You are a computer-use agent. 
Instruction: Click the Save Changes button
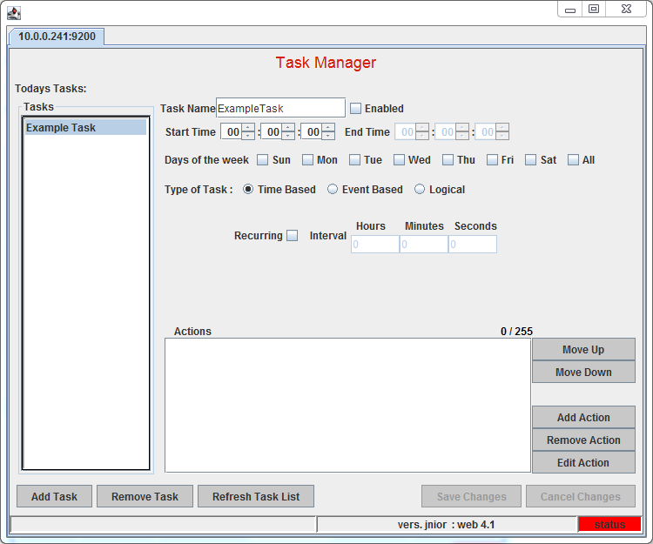point(471,496)
